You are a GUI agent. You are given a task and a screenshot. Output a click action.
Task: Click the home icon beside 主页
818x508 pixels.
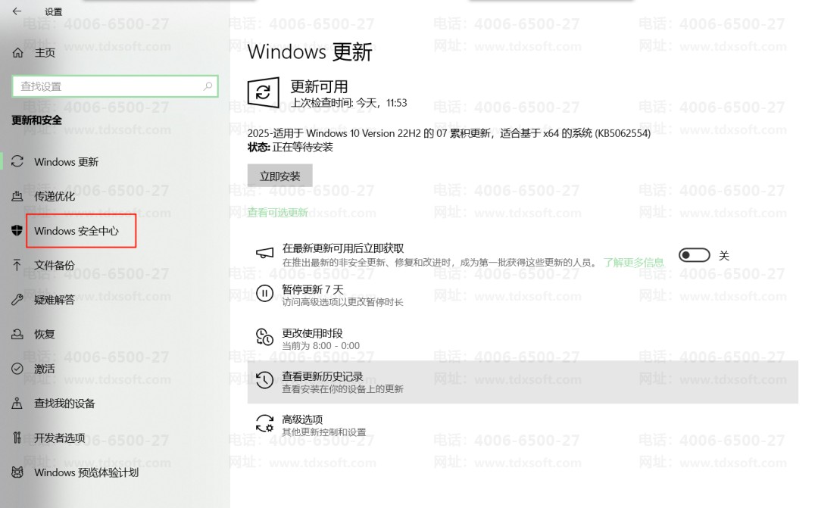17,53
